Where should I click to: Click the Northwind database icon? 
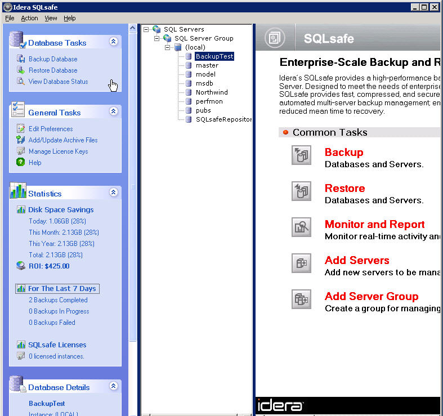click(x=189, y=92)
